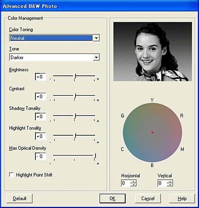Open the Color Toning dropdown arrow
This screenshot has width=199, height=208.
(96, 38)
